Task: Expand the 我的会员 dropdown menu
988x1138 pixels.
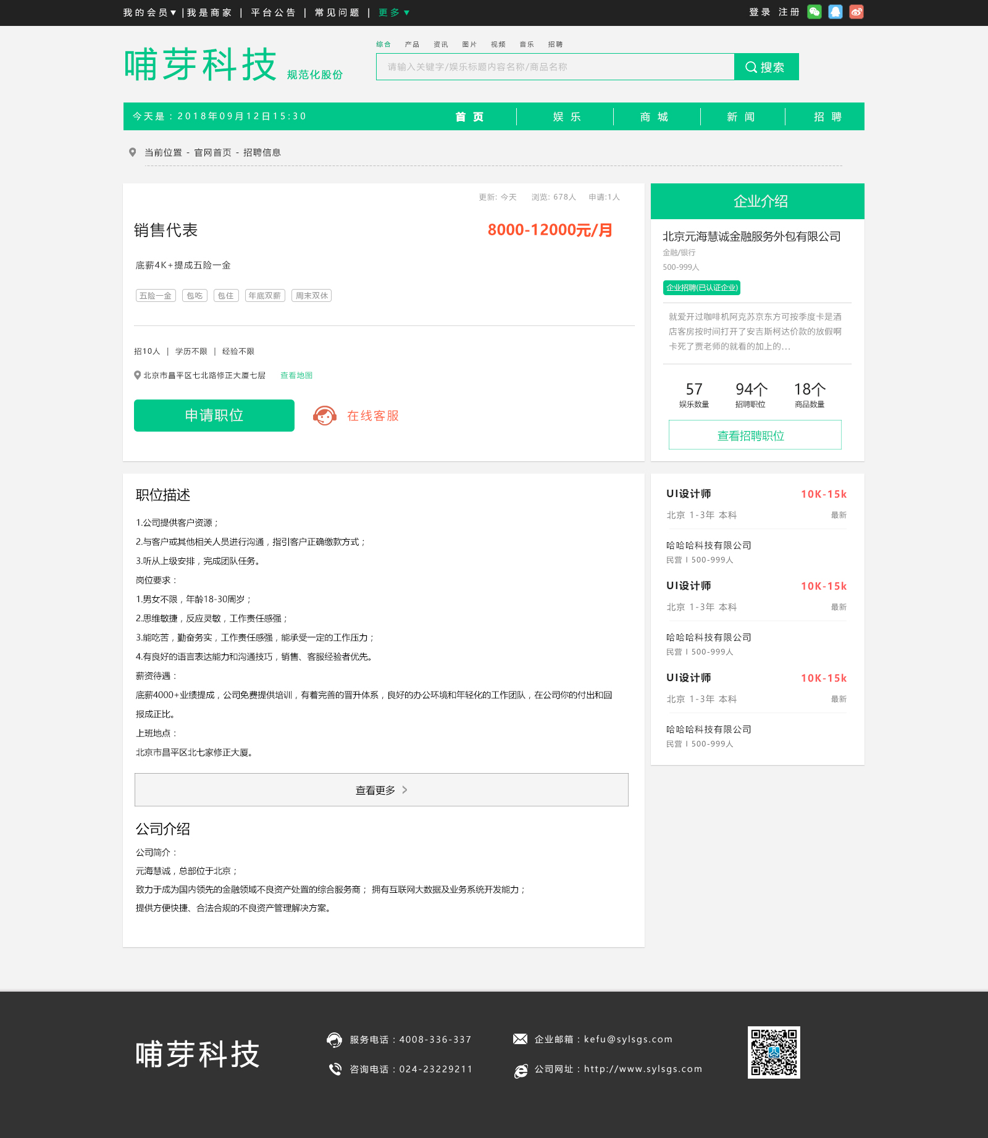Action: pyautogui.click(x=150, y=12)
